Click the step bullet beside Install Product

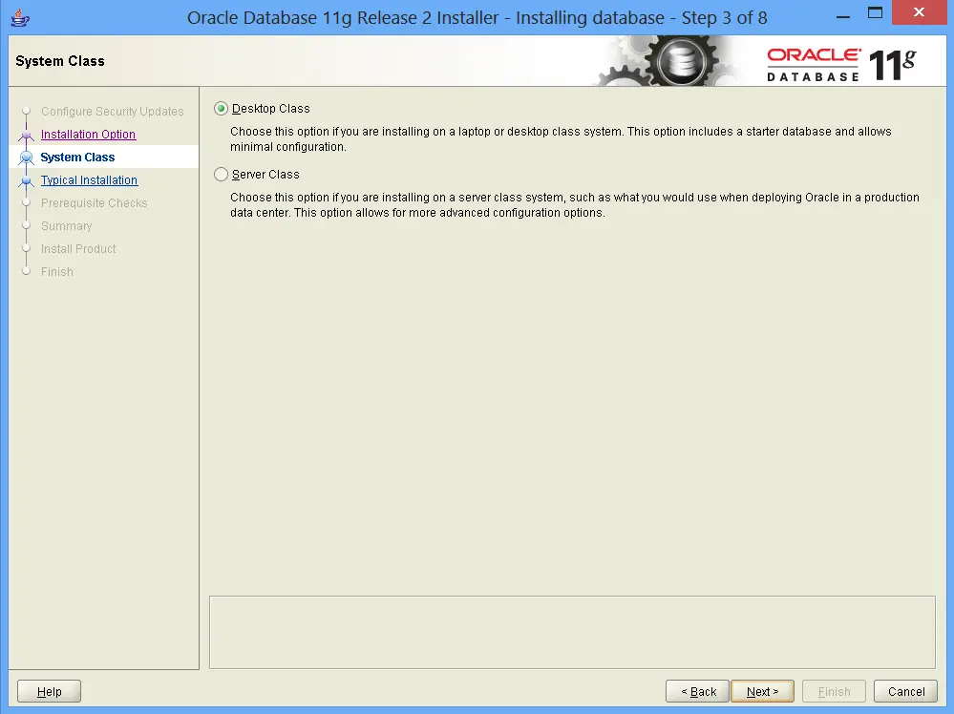tap(27, 249)
